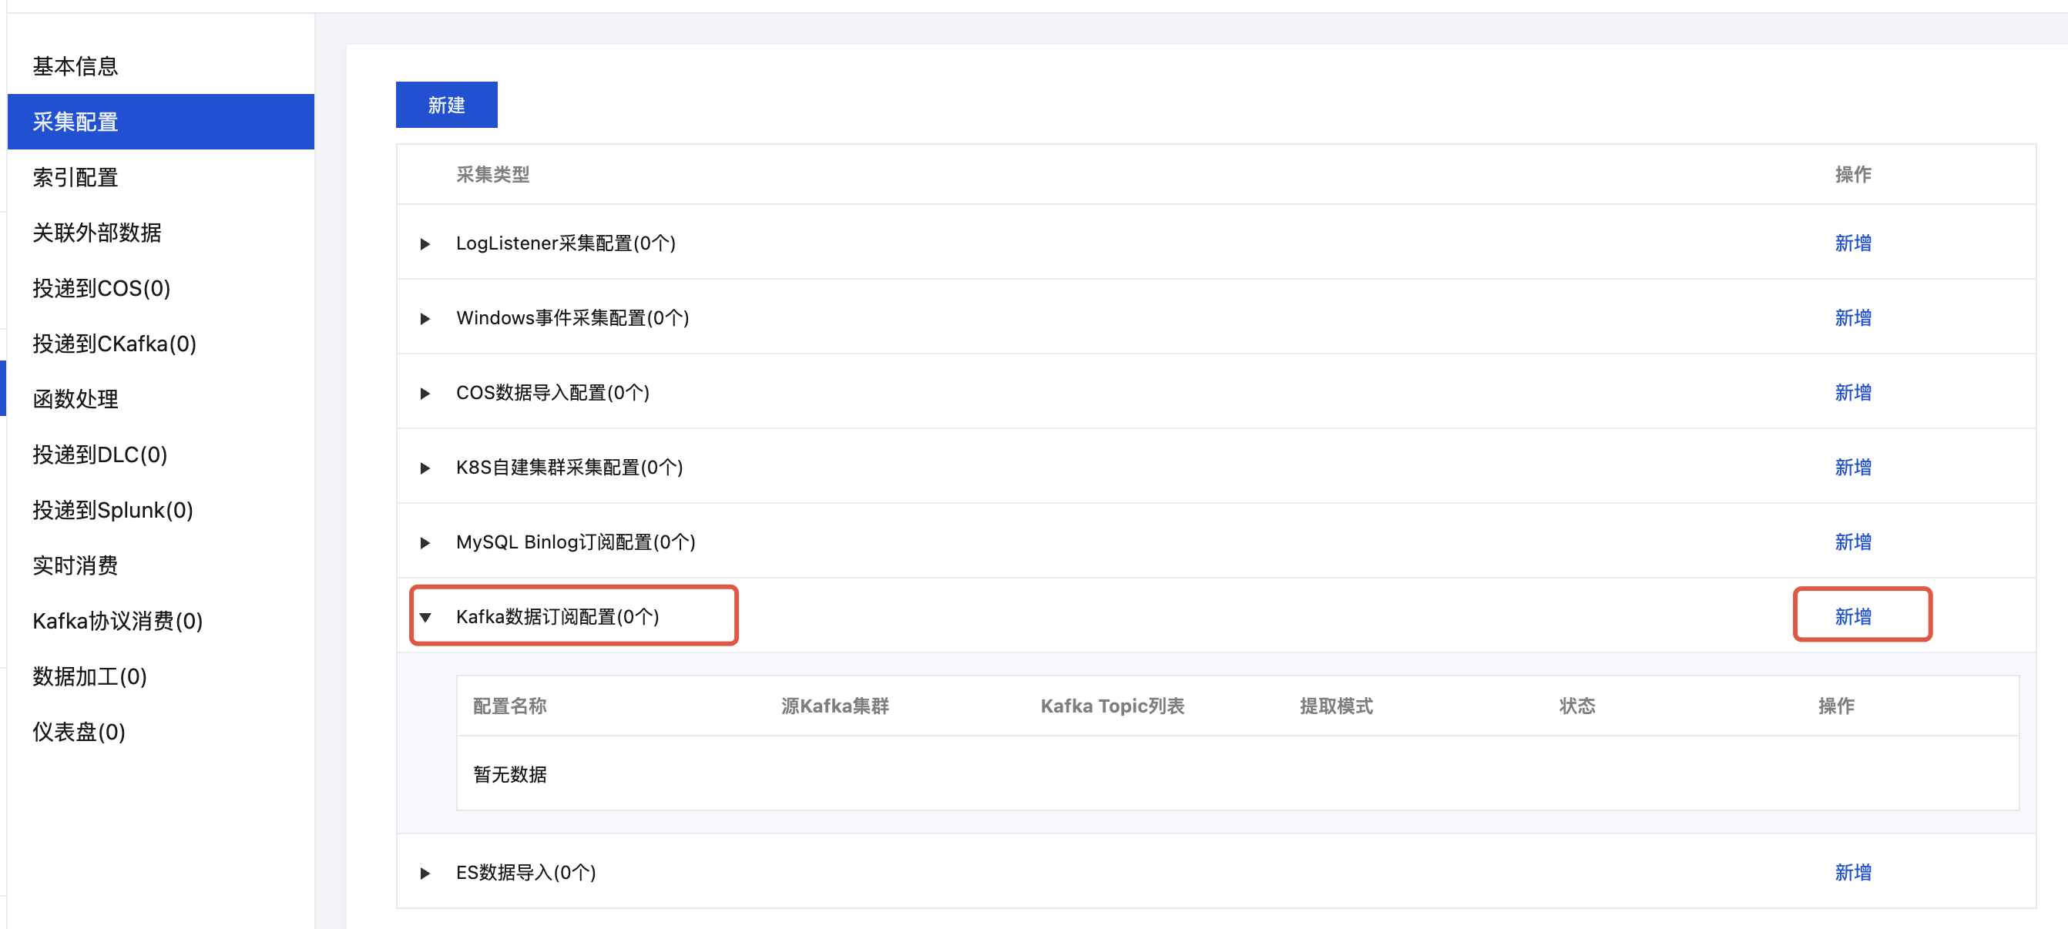This screenshot has width=2068, height=929.
Task: Expand the MySQL Binlog订阅配置 row arrow
Action: 425,543
